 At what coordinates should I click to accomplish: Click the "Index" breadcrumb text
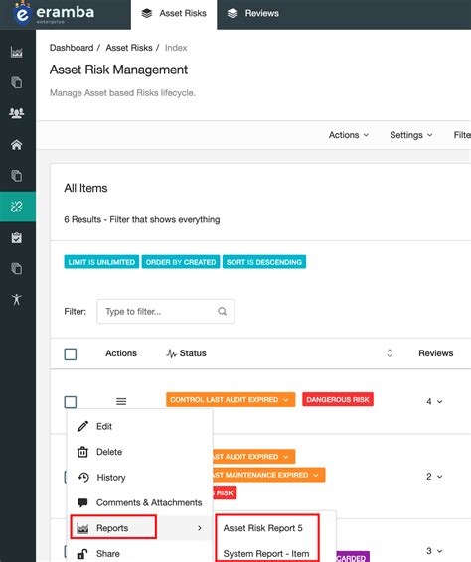pos(176,48)
